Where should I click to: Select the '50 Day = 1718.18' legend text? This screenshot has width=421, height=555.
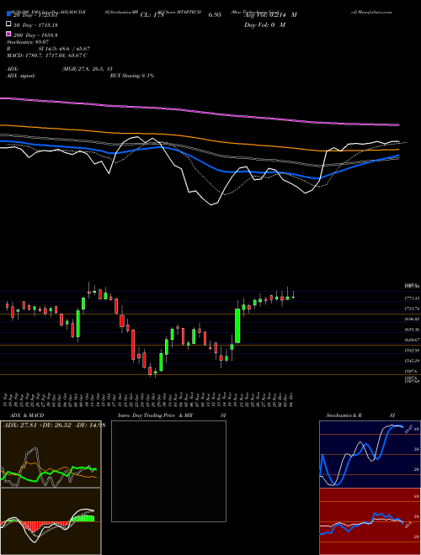35,25
